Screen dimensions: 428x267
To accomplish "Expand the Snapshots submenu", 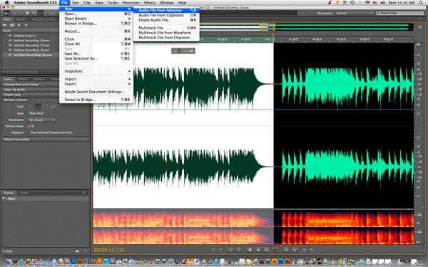I will (96, 71).
